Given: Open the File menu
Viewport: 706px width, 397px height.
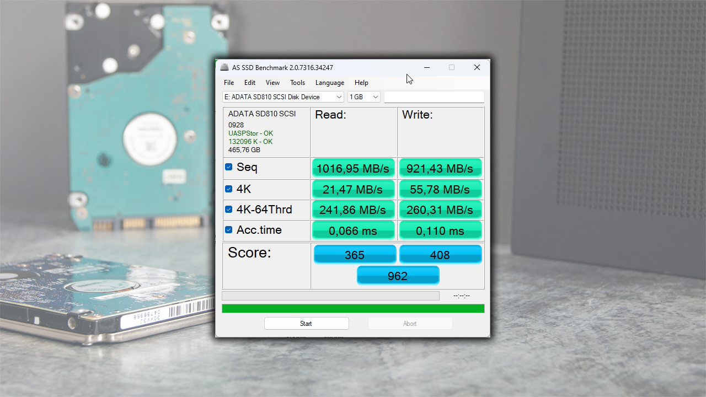Looking at the screenshot, I should pyautogui.click(x=229, y=83).
